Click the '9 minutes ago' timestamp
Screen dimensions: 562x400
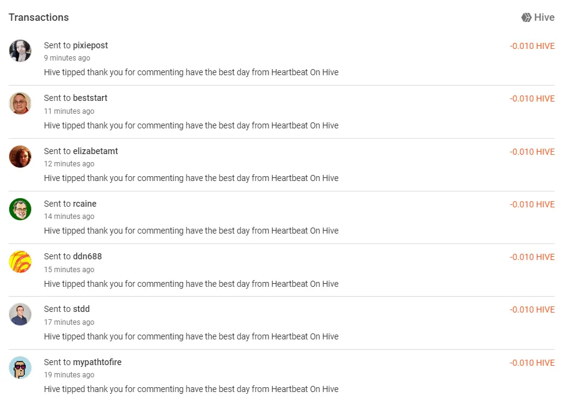(67, 57)
